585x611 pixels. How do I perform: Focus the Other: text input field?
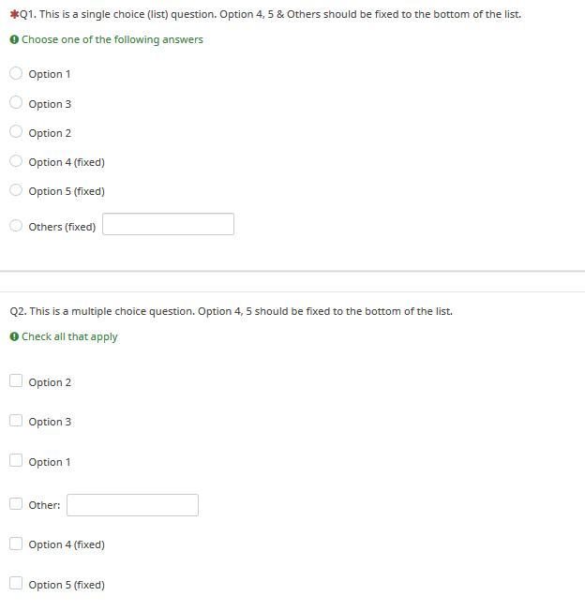[x=132, y=505]
